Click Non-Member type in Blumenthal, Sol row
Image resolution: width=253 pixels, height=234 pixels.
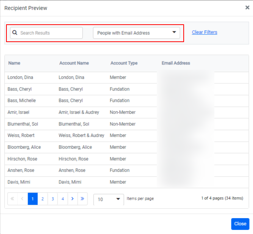[x=123, y=124]
